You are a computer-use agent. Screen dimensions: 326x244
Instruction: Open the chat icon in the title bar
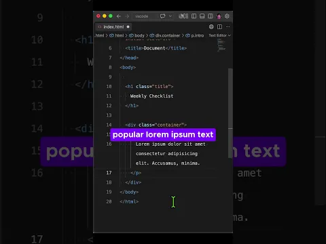(162, 16)
